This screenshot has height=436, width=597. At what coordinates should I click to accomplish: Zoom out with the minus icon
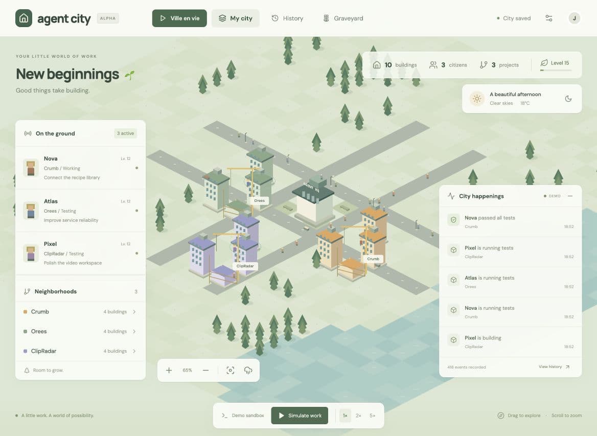pos(205,370)
